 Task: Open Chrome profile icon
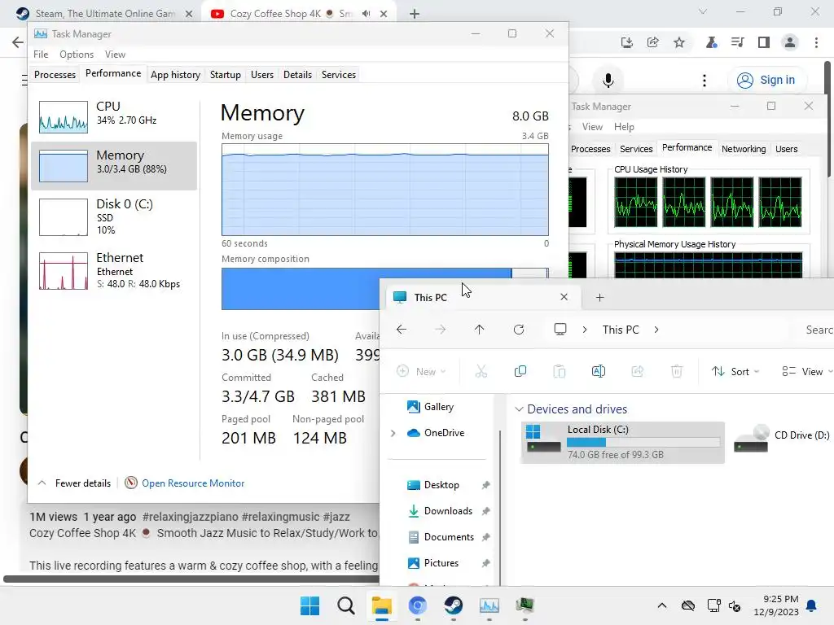point(790,42)
